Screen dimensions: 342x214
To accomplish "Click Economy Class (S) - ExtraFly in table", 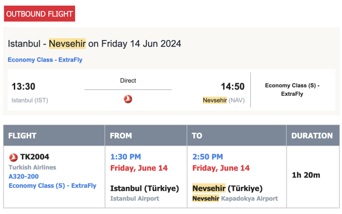I will [52, 185].
